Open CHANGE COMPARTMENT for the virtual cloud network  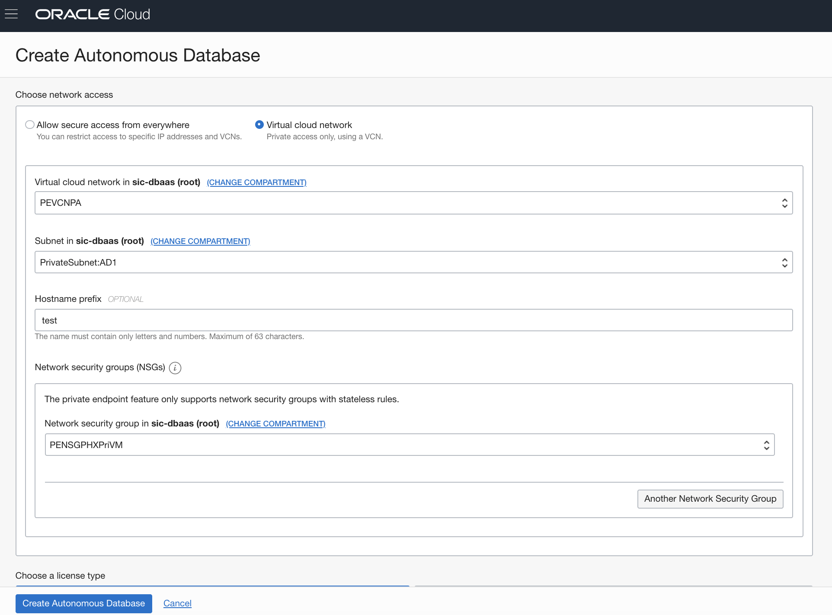click(256, 182)
